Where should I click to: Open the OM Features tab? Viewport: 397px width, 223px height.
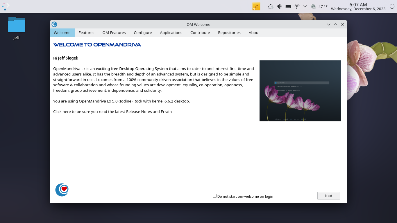click(114, 33)
